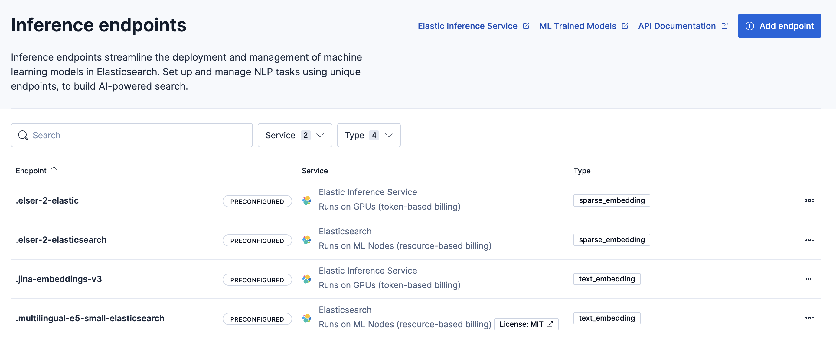Click Elasticsearch service text in .elser-2-elasticsearch row

(x=345, y=231)
